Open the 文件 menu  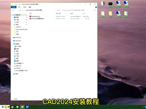tap(14, 7)
